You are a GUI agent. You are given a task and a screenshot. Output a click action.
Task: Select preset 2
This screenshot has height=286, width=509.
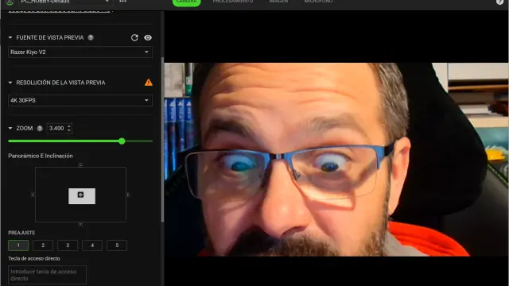pyautogui.click(x=43, y=245)
